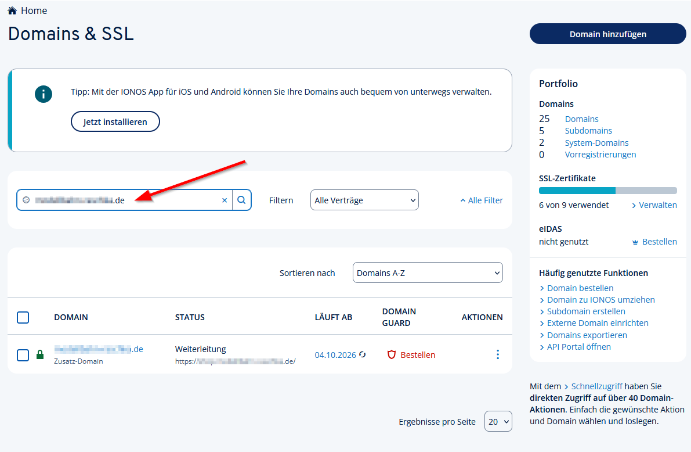The image size is (691, 452).
Task: Open the Schnellzugriff link
Action: (596, 386)
